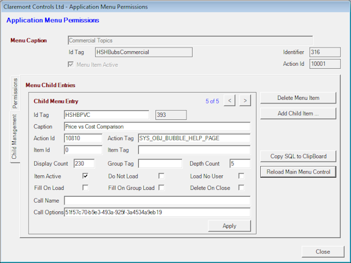351x263 pixels.
Task: Go to next child menu entry
Action: pos(245,100)
